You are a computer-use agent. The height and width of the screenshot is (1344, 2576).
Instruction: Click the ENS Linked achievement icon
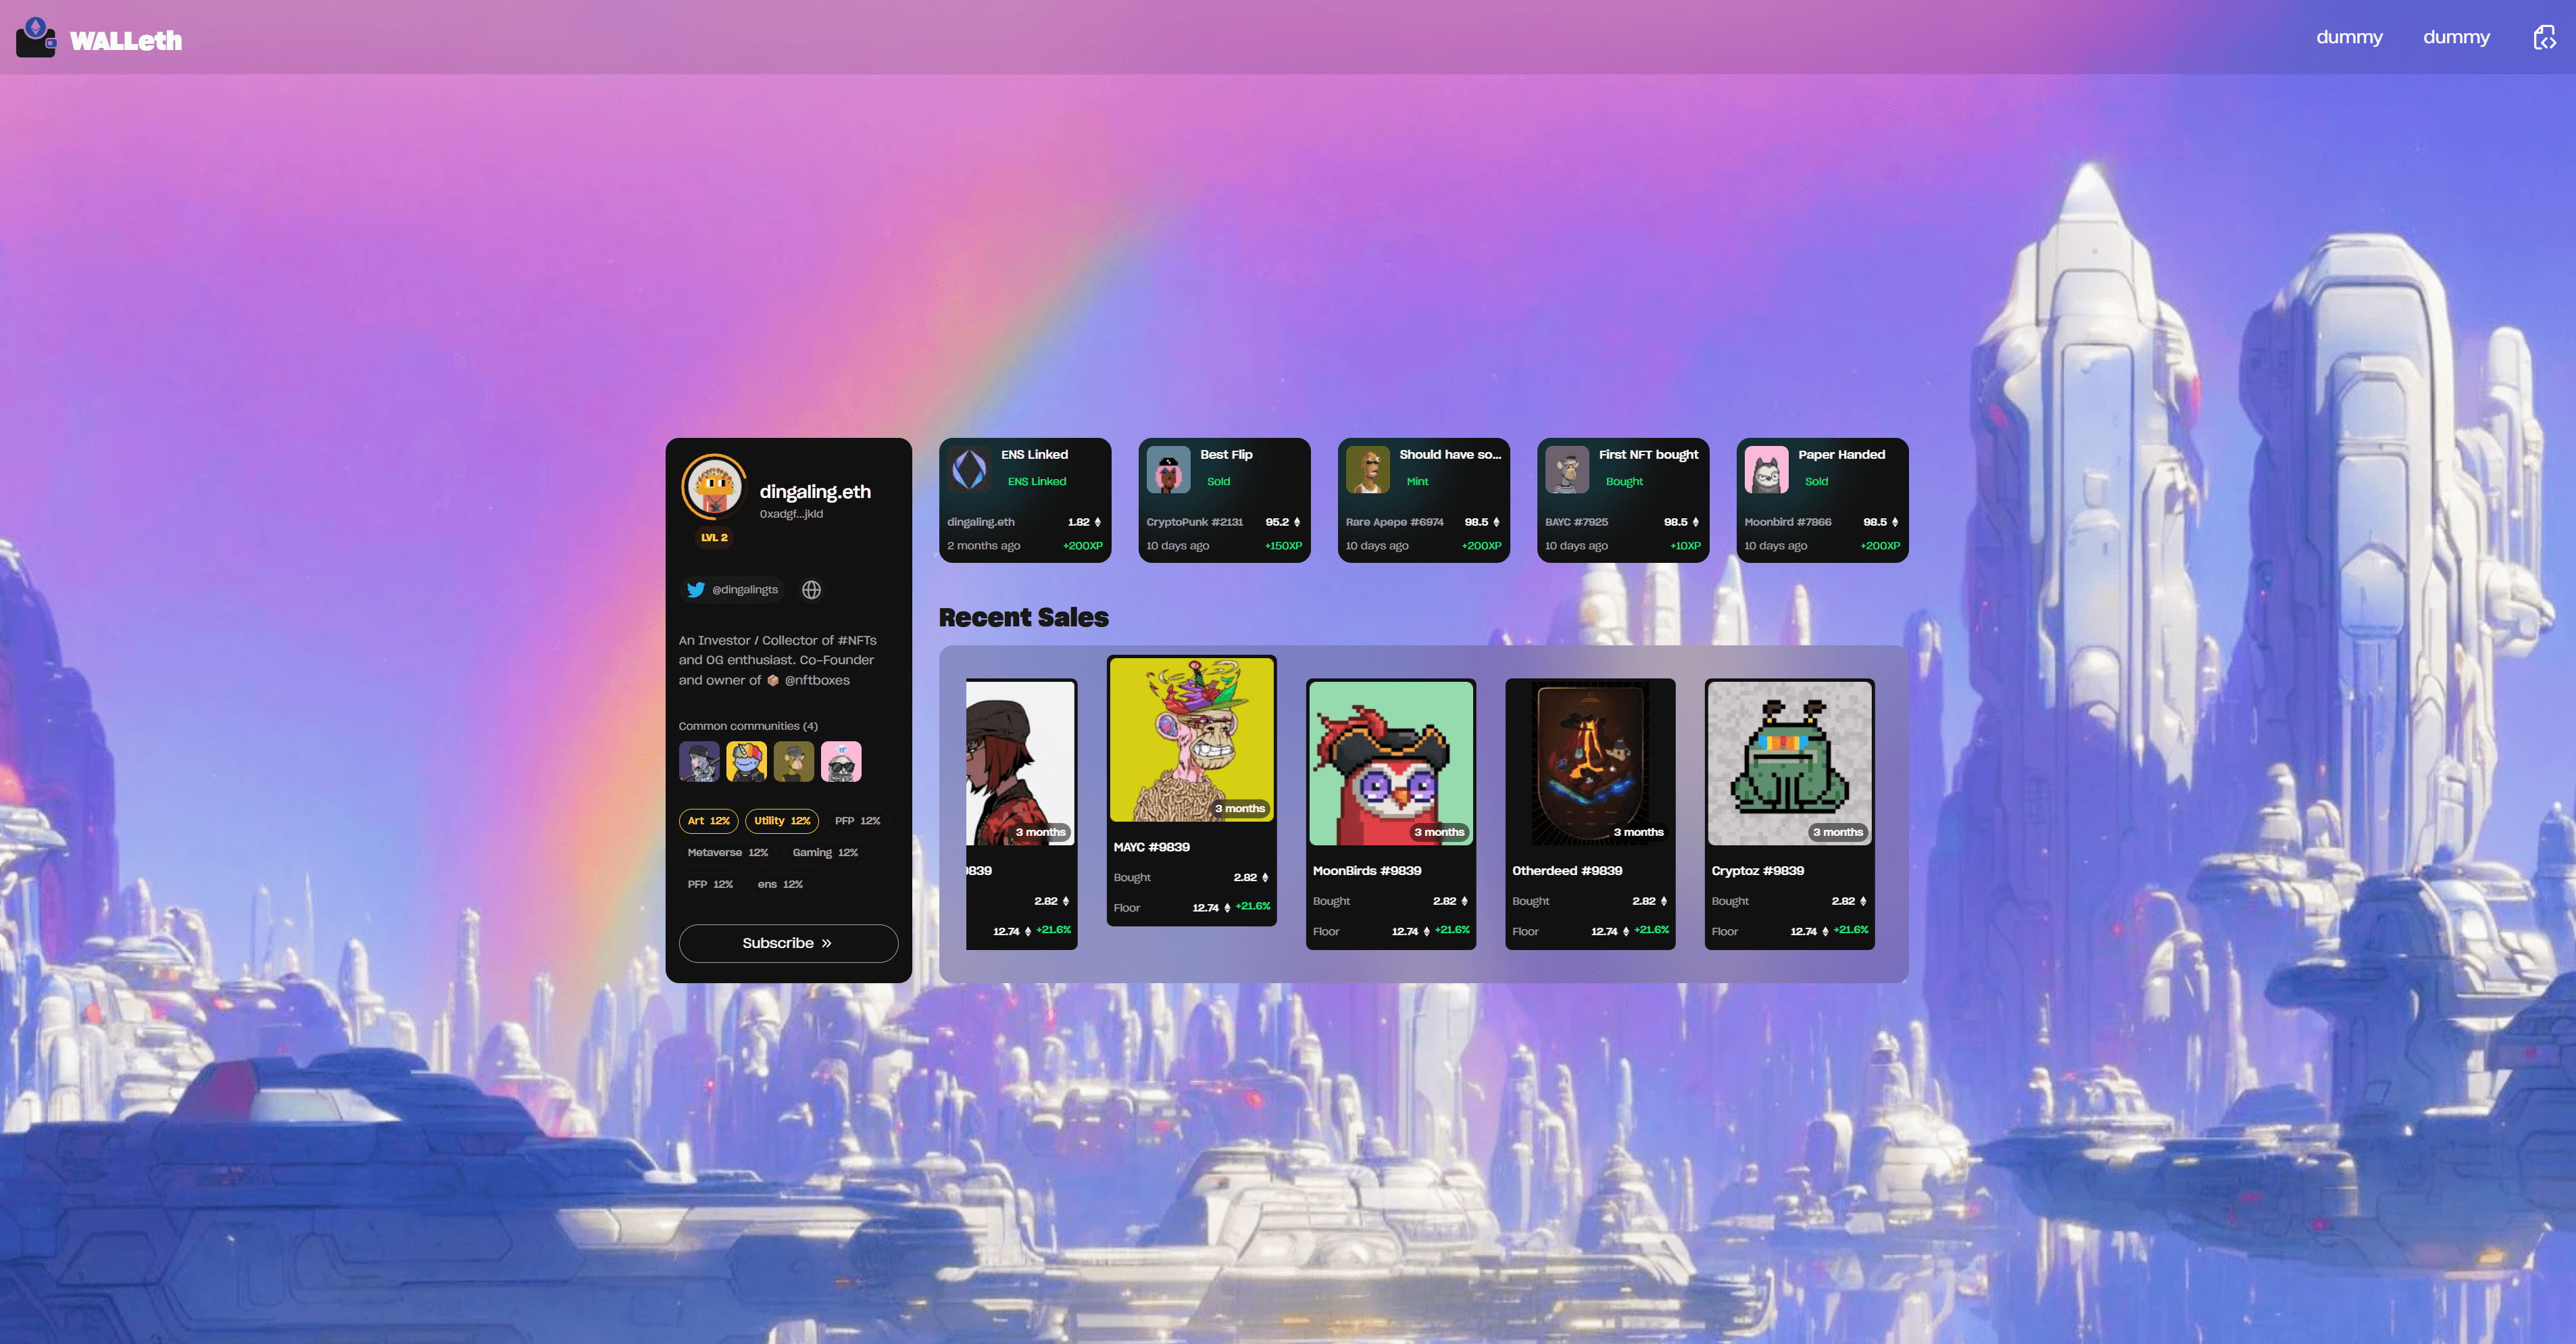[x=969, y=469]
